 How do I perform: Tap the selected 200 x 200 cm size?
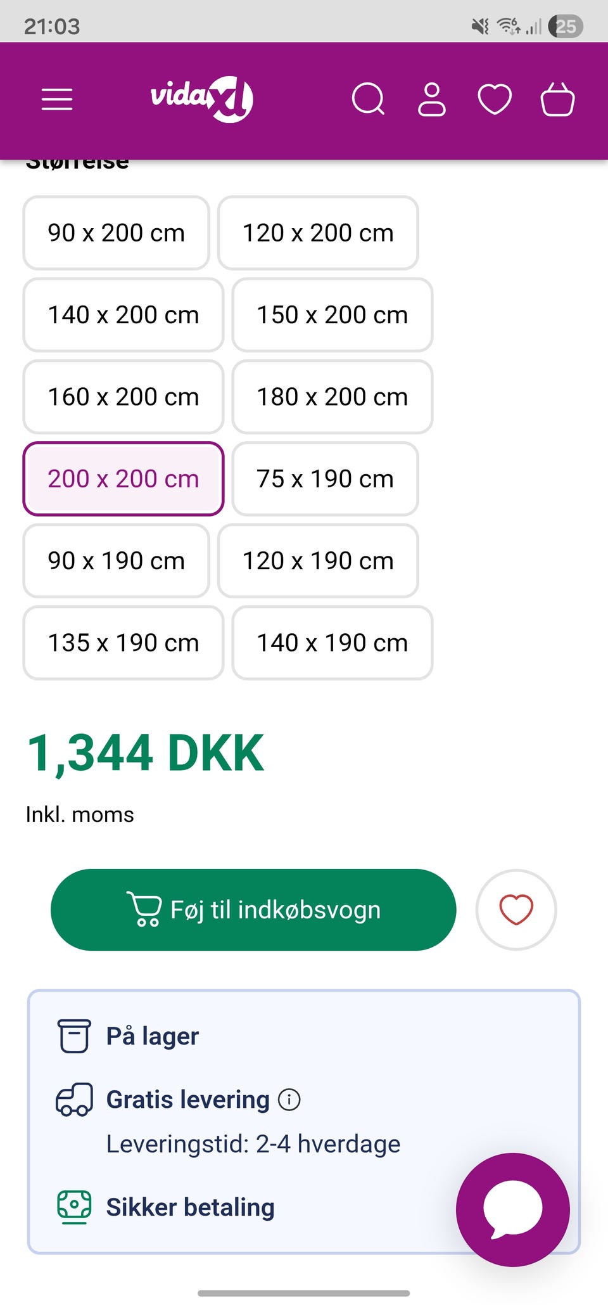point(123,479)
